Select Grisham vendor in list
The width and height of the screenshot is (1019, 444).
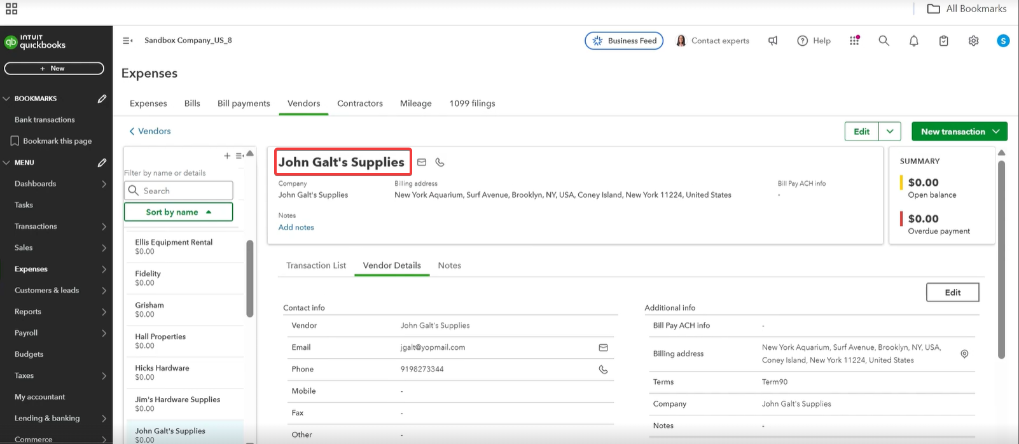click(x=184, y=310)
